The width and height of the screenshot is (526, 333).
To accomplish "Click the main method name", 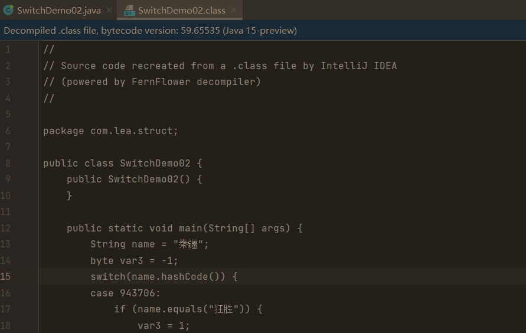I will pyautogui.click(x=191, y=228).
